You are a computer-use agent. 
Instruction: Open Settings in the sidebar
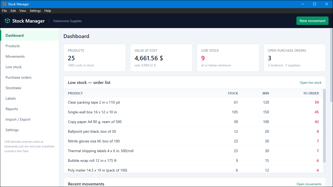30,130
